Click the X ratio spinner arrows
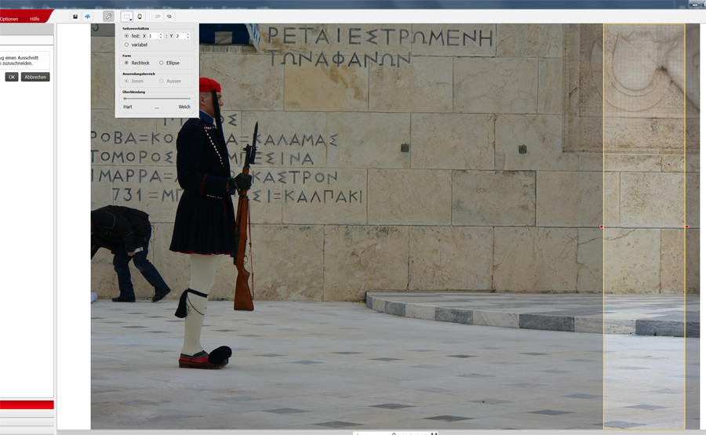The width and height of the screenshot is (706, 435). (161, 36)
